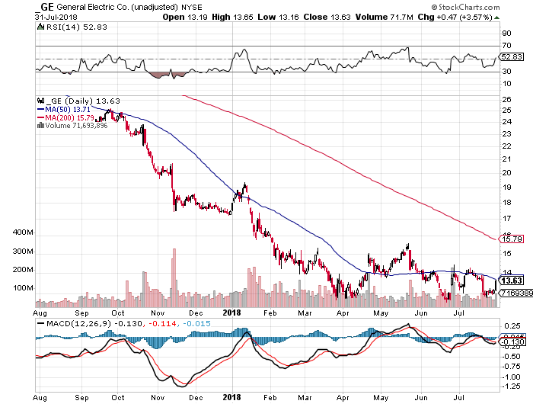Click the MA(200) 15.79 legend entry
The height and width of the screenshot is (404, 533).
click(x=69, y=117)
